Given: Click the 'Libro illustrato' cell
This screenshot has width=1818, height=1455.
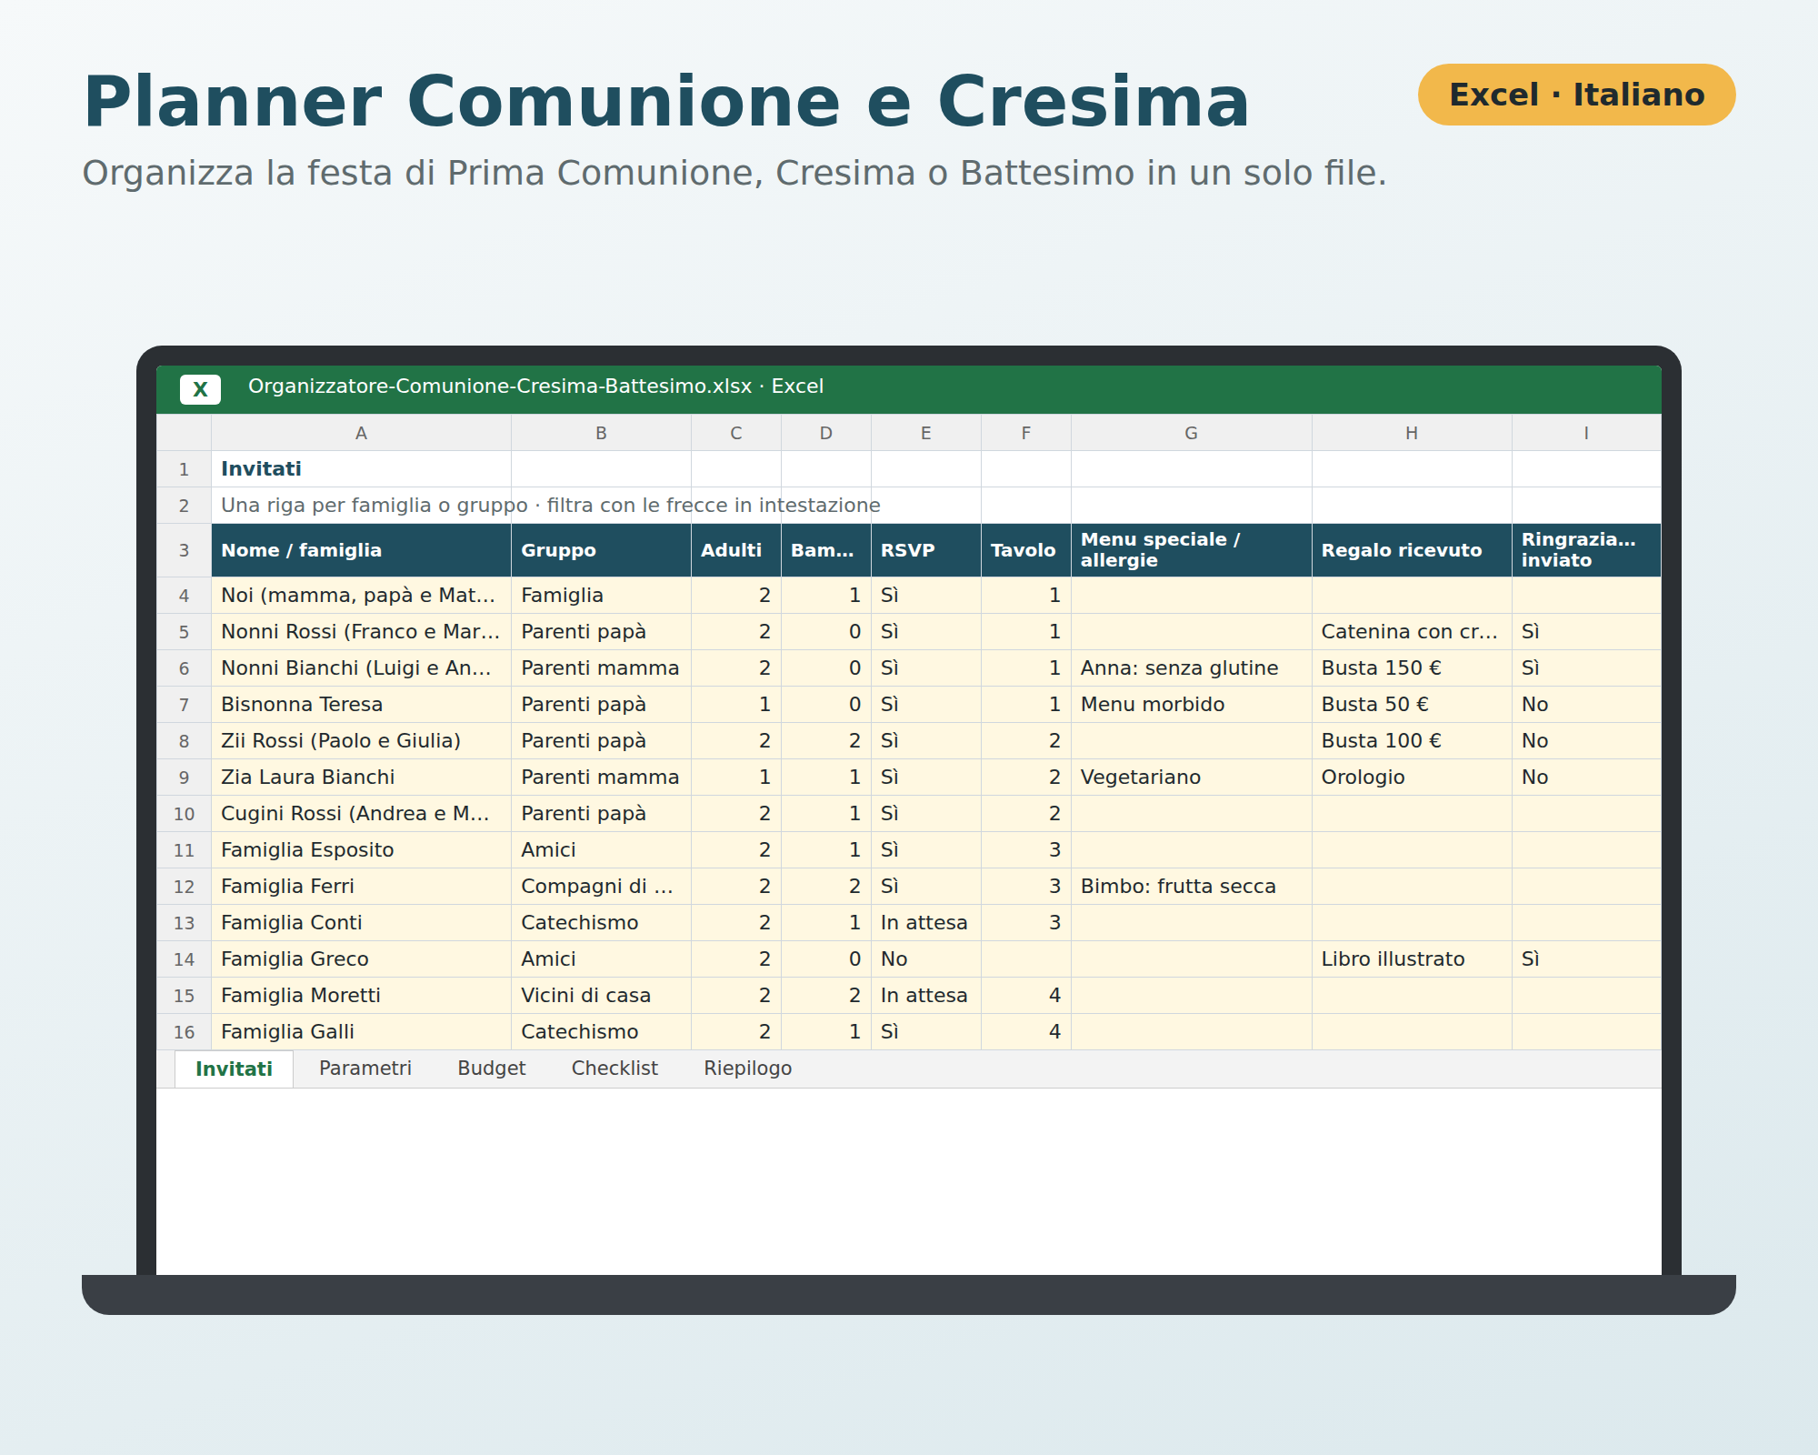Looking at the screenshot, I should (x=1412, y=959).
